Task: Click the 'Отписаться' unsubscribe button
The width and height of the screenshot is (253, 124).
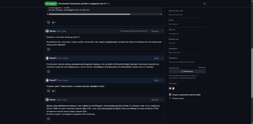Action: coord(187,71)
